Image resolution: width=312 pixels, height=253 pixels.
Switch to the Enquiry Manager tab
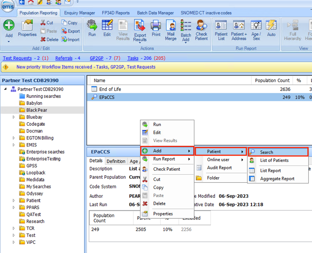click(80, 13)
